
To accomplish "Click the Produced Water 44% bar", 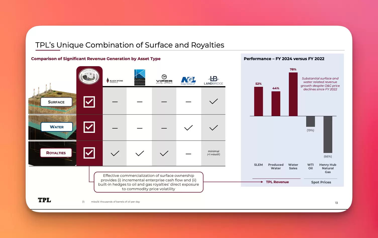I will click(x=276, y=104).
